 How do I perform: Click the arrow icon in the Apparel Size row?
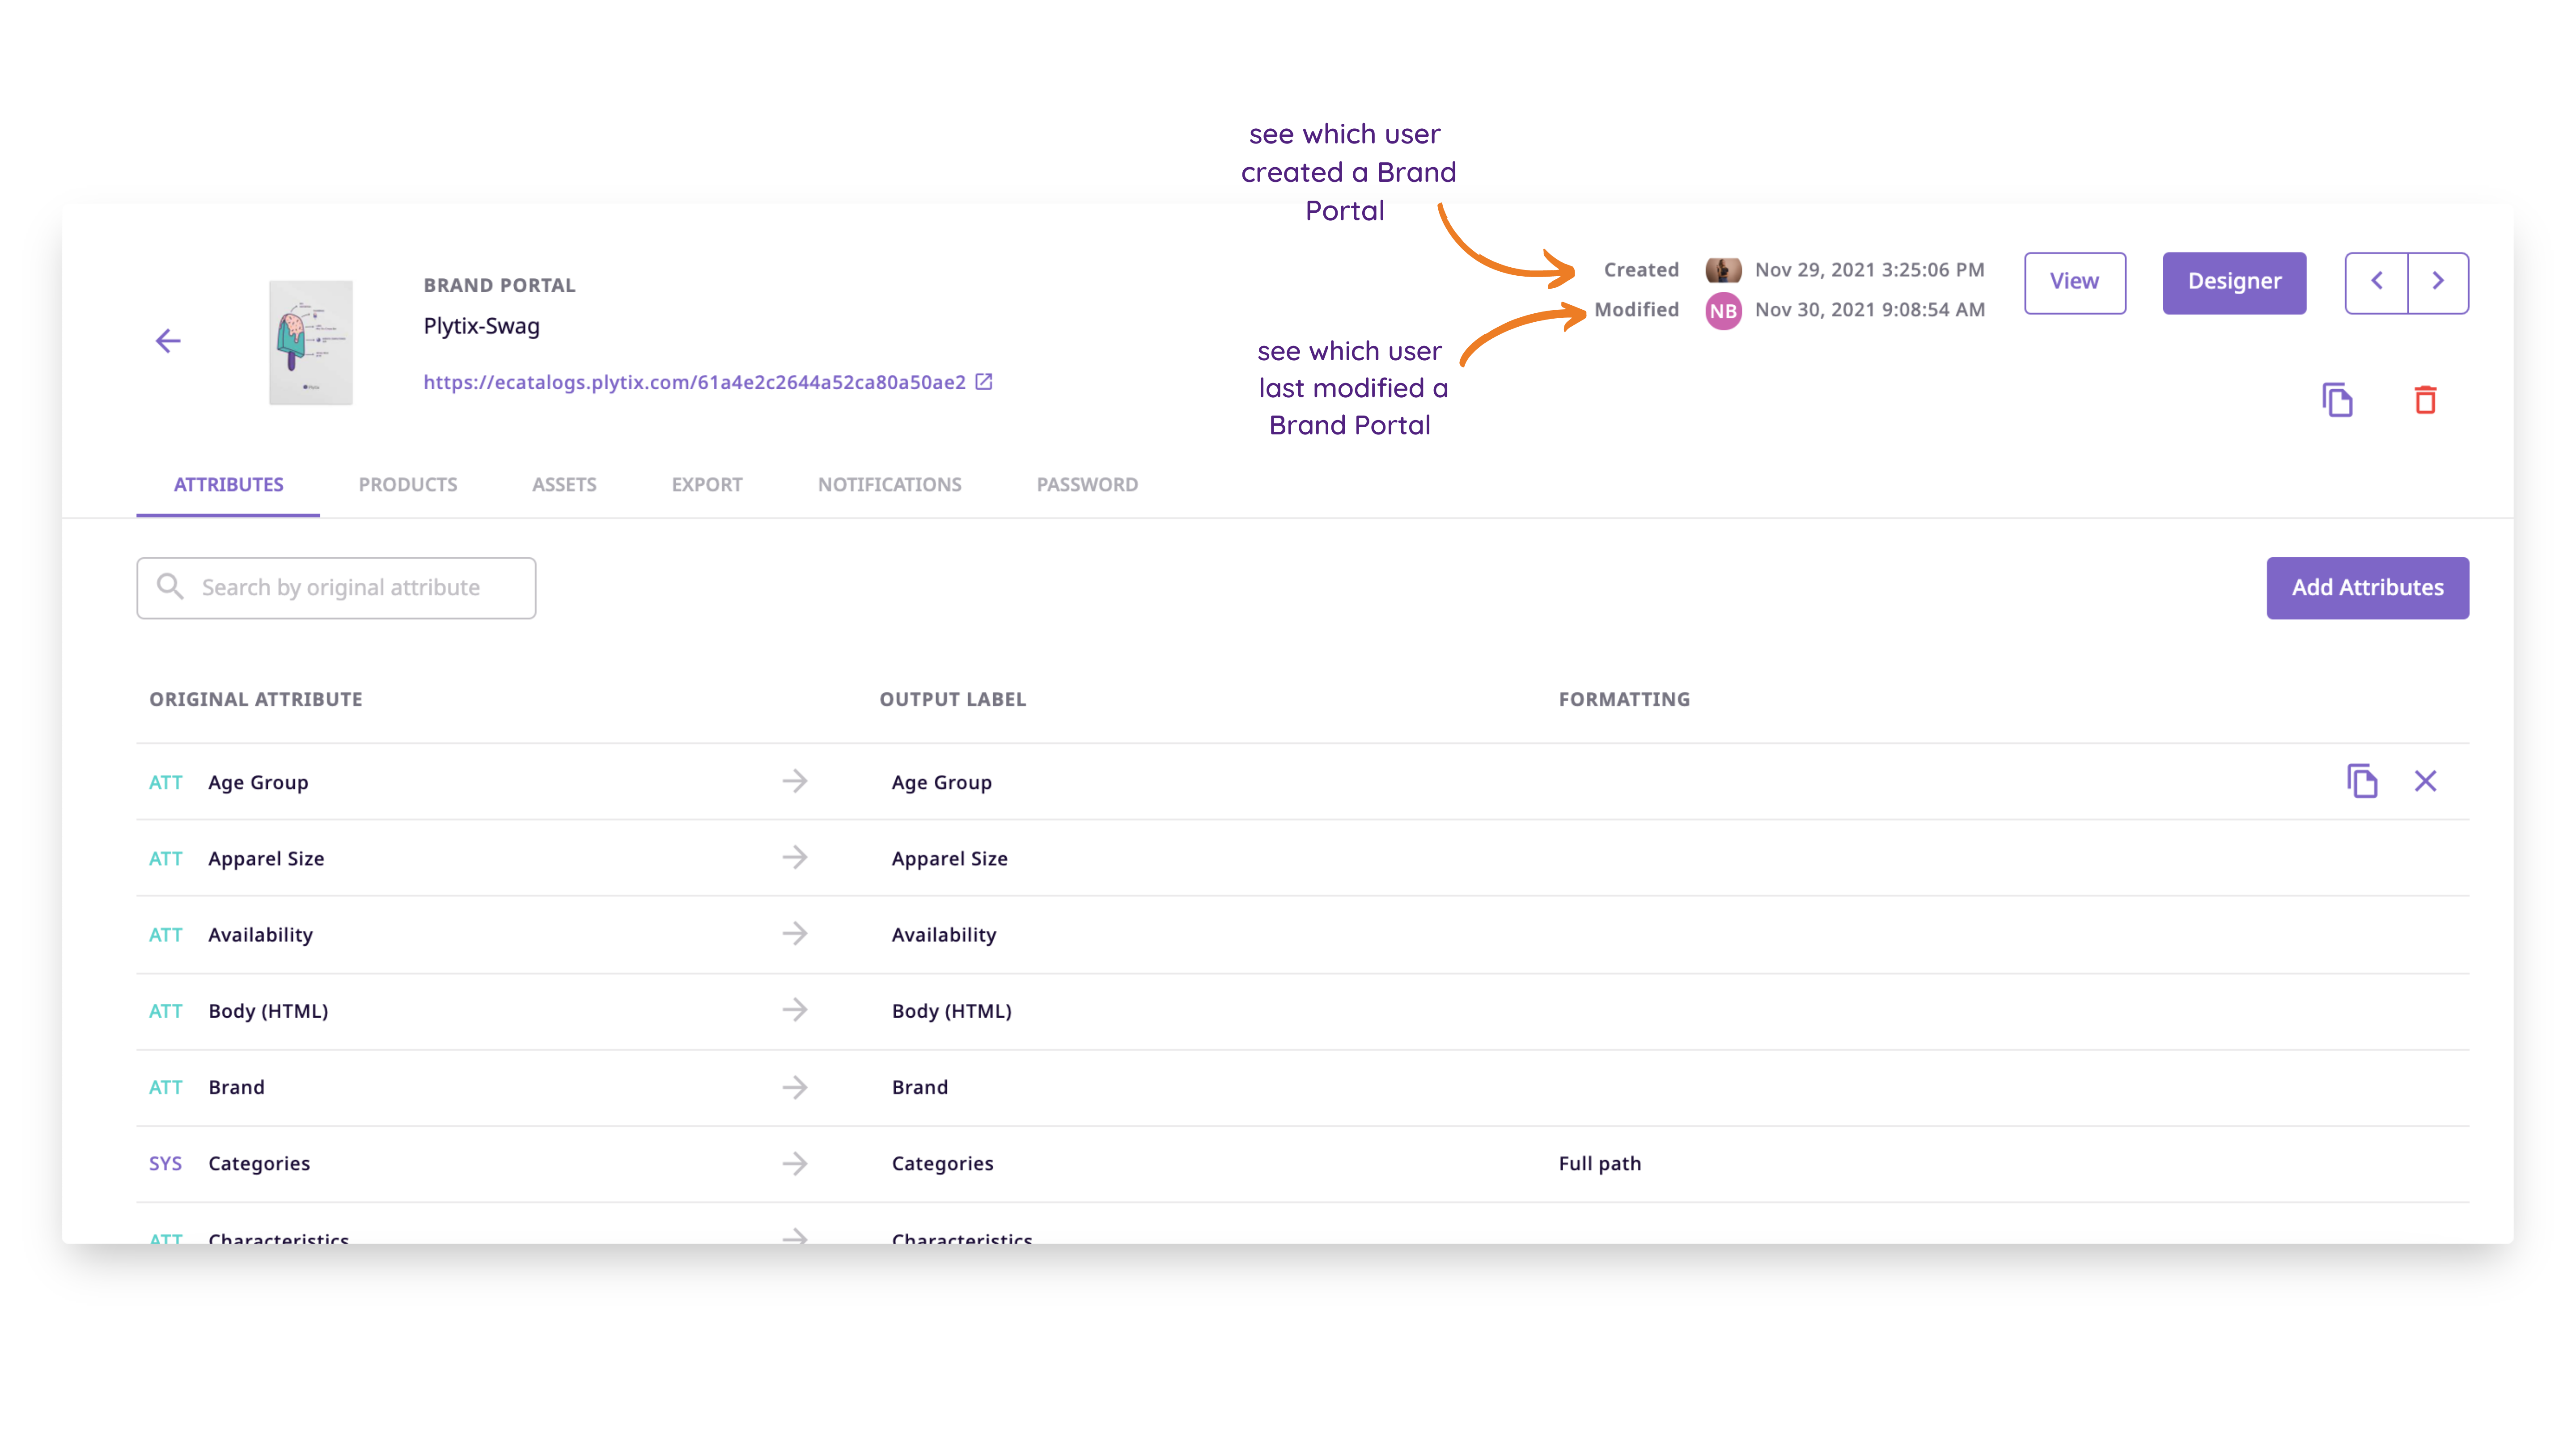[795, 858]
